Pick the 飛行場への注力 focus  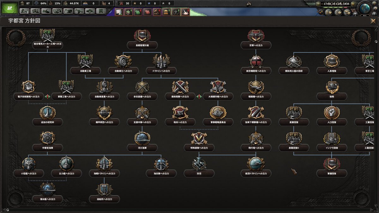point(256,141)
